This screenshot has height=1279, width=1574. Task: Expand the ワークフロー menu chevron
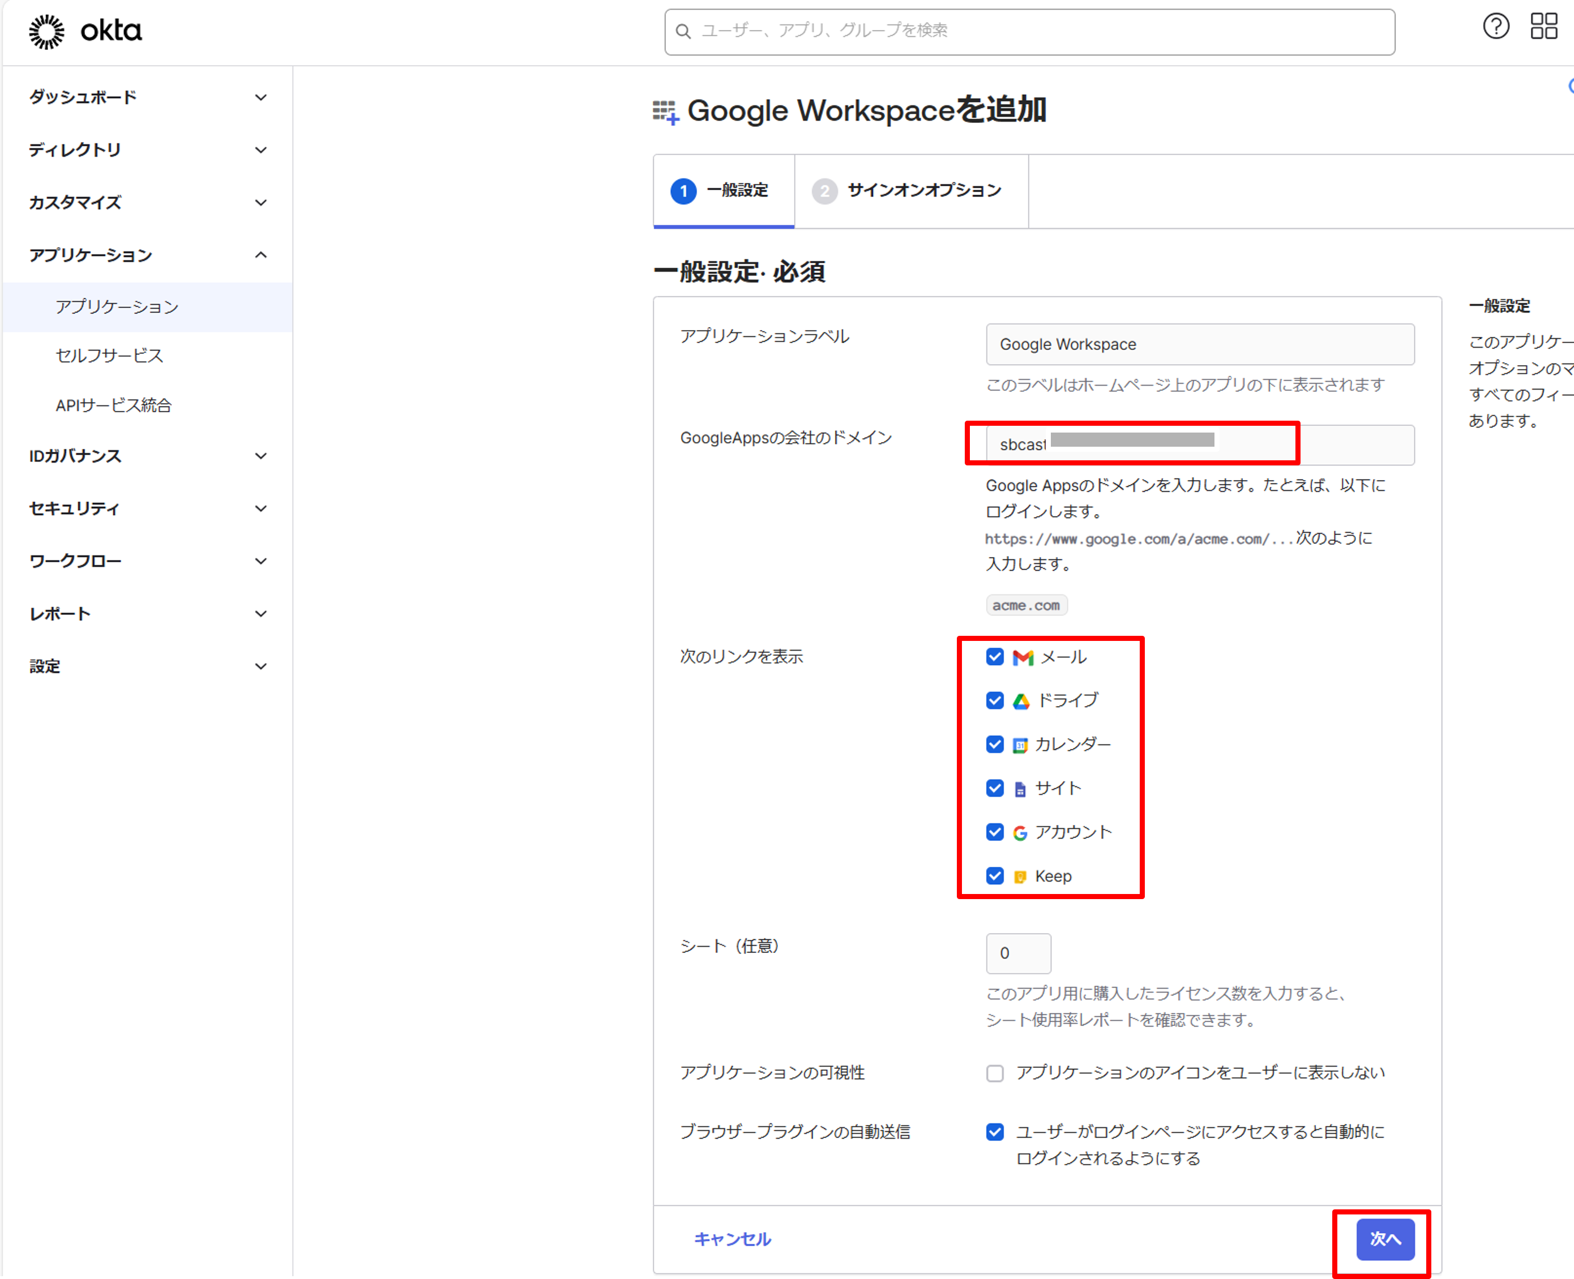tap(261, 562)
